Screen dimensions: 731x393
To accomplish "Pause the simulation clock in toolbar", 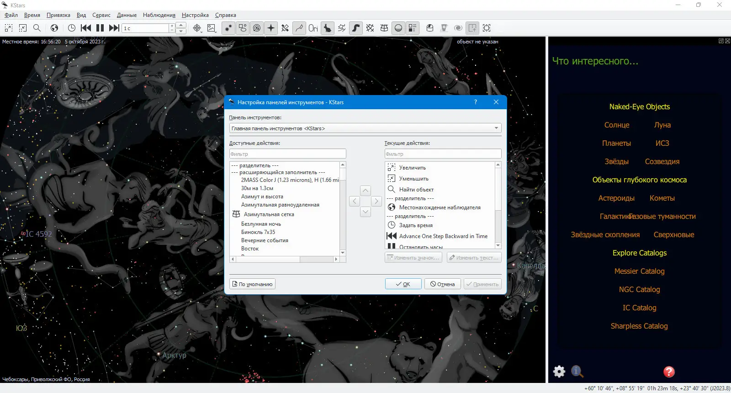I will click(x=100, y=28).
